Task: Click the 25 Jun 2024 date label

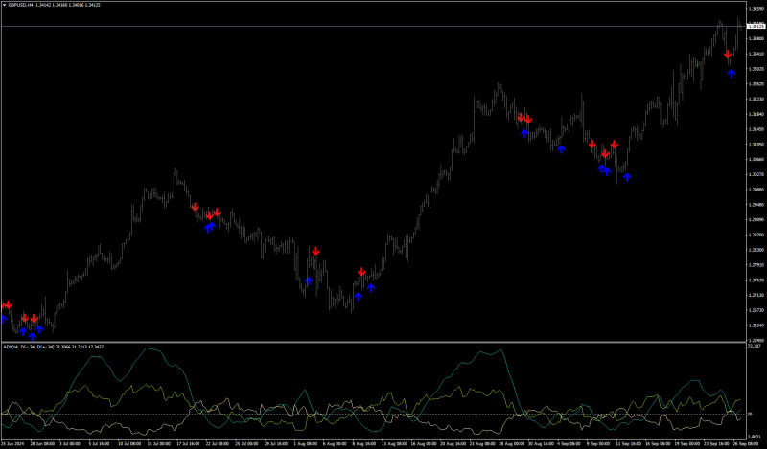Action: coord(12,443)
